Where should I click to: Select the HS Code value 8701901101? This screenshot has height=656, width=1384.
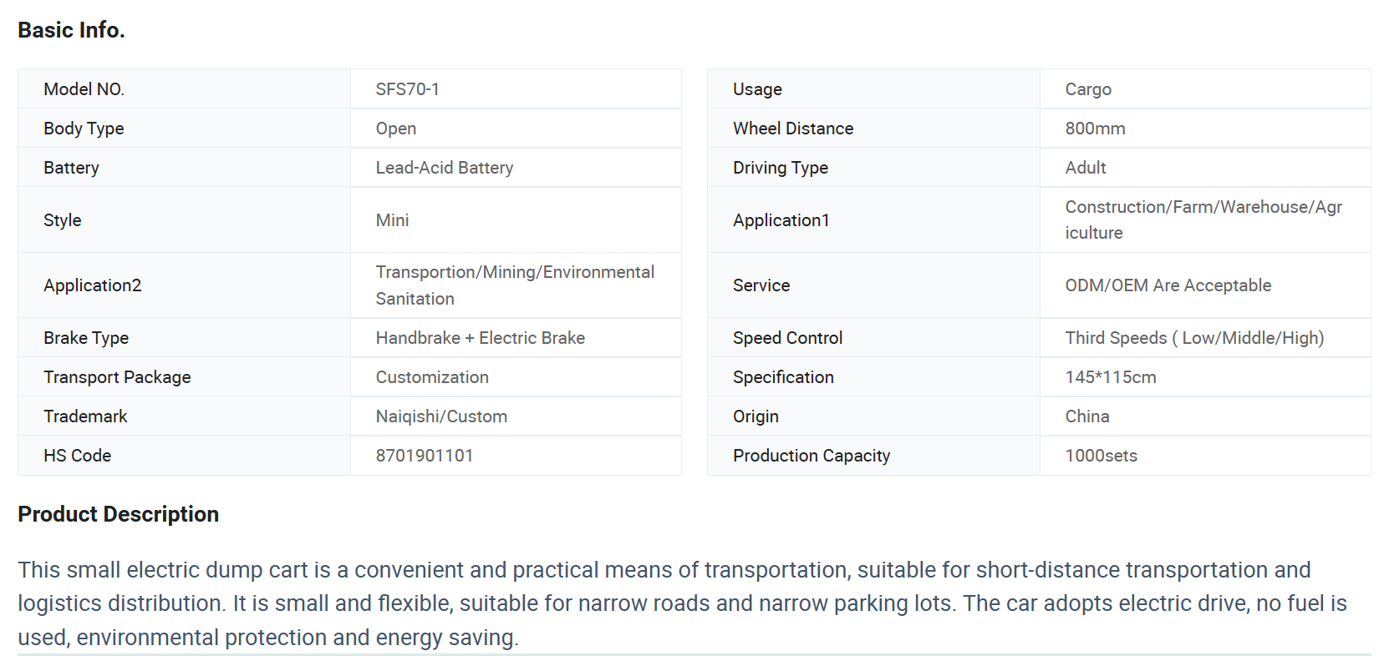pyautogui.click(x=424, y=456)
